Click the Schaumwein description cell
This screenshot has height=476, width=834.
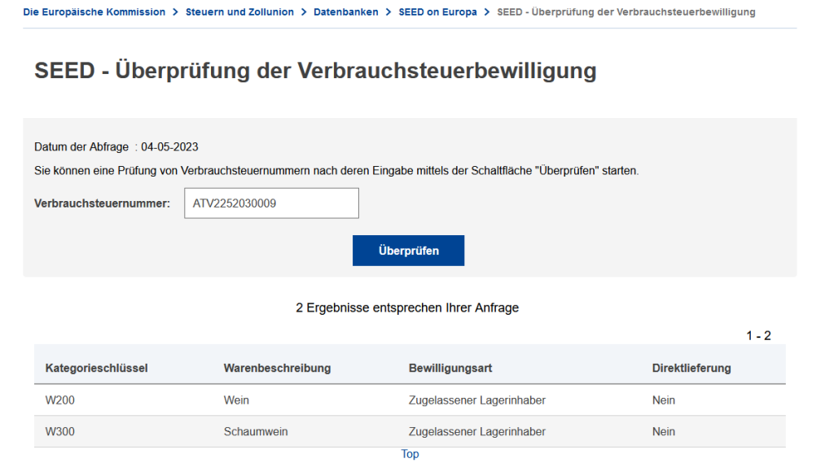point(255,431)
